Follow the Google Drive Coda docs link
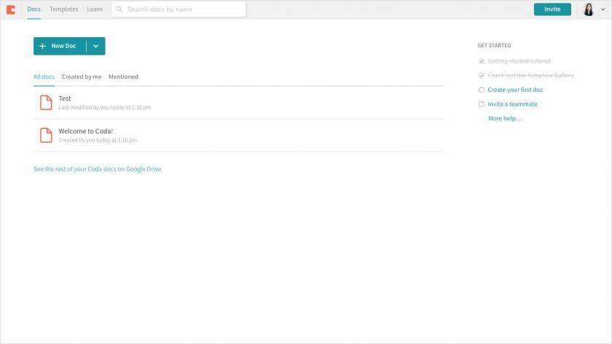612x344 pixels. [x=97, y=169]
